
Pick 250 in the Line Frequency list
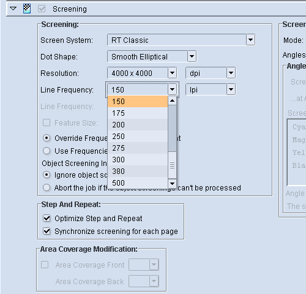pyautogui.click(x=138, y=136)
